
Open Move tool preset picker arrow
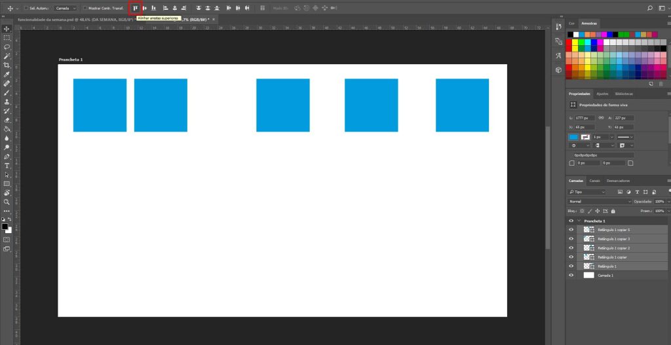(x=16, y=8)
